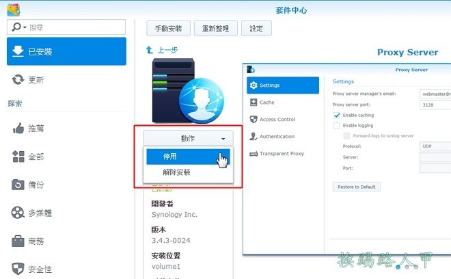Image resolution: width=451 pixels, height=279 pixels.
Task: Click the 更新 refresh arrows icon
Action: click(18, 79)
